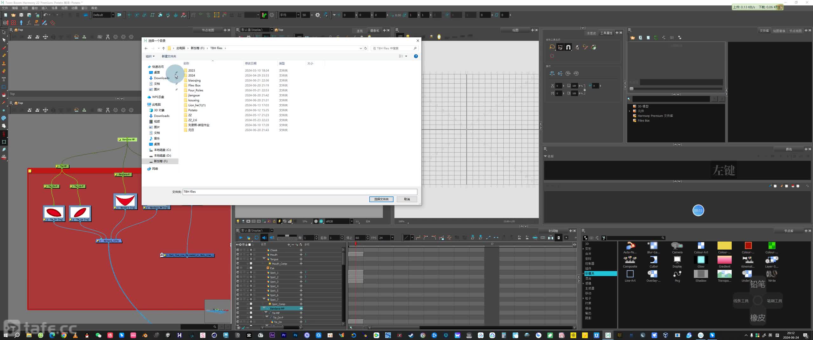This screenshot has width=813, height=340.
Task: Disable the Eye layer in timeline
Action: [x=238, y=268]
